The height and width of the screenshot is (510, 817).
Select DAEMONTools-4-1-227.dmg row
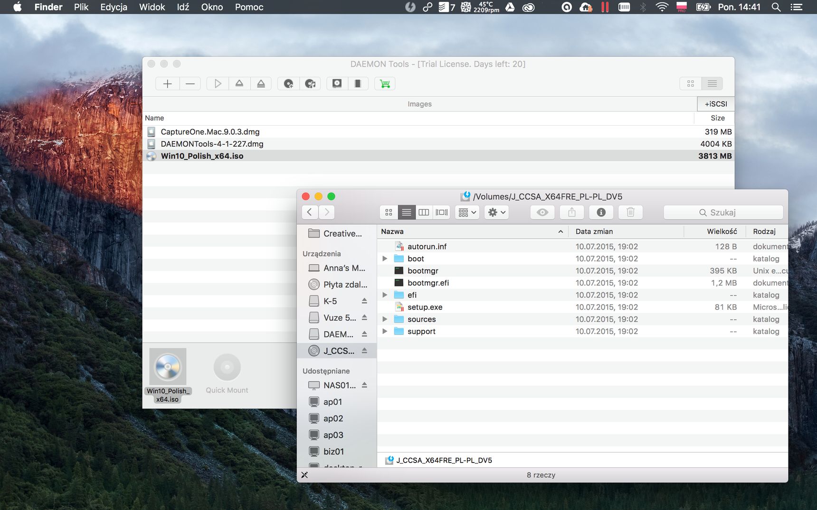click(x=438, y=144)
